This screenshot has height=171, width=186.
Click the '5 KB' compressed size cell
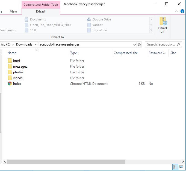click(x=141, y=84)
